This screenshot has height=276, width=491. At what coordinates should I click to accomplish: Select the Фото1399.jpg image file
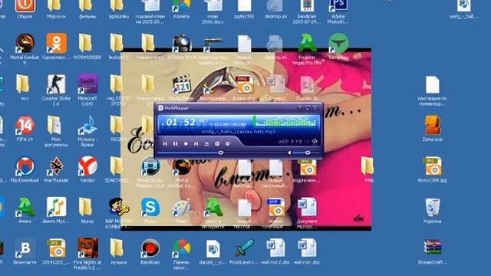[433, 170]
